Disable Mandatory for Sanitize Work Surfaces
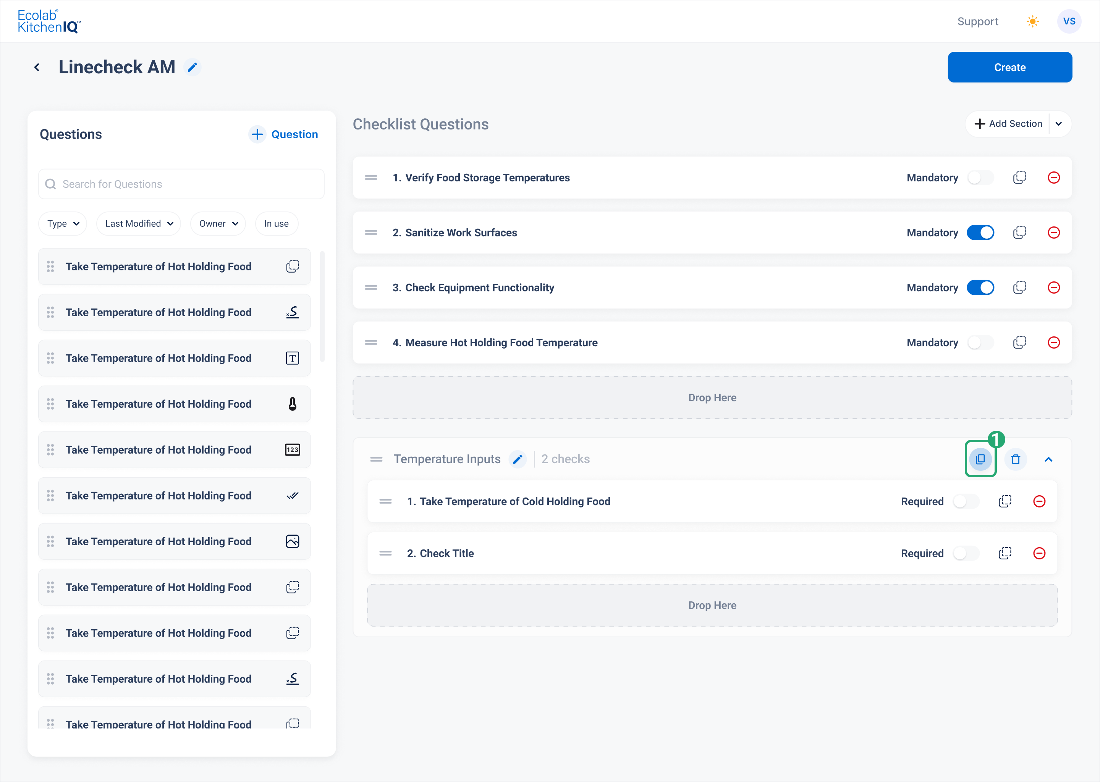The width and height of the screenshot is (1100, 782). [980, 233]
